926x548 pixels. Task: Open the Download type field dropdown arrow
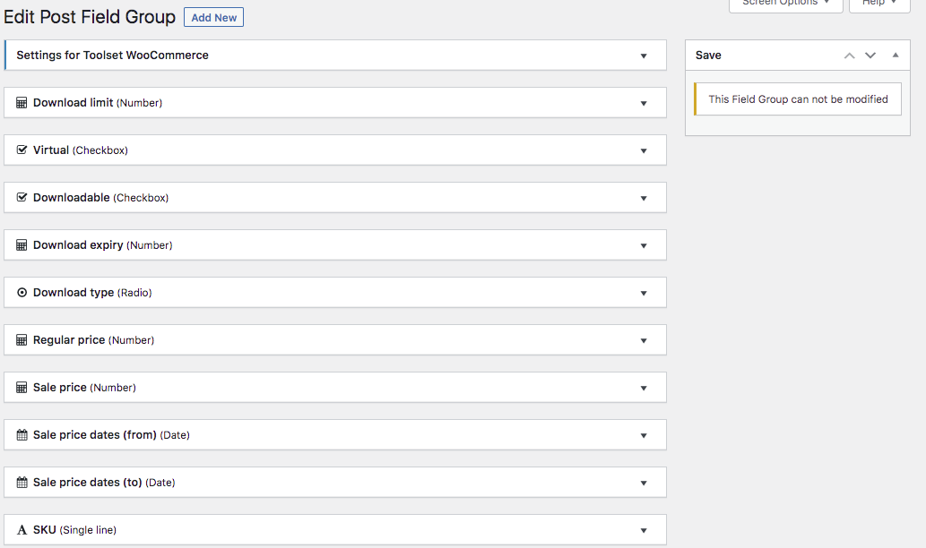click(644, 293)
